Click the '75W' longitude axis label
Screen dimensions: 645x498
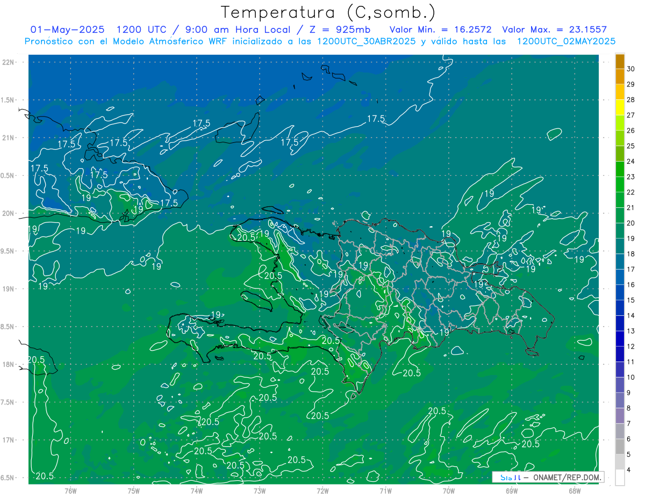[134, 490]
